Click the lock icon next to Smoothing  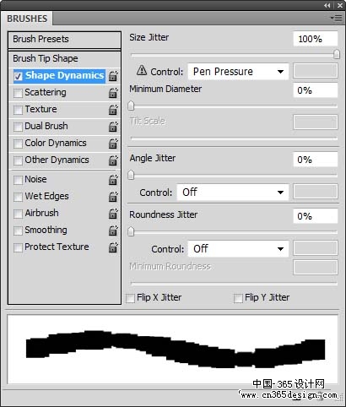(113, 231)
